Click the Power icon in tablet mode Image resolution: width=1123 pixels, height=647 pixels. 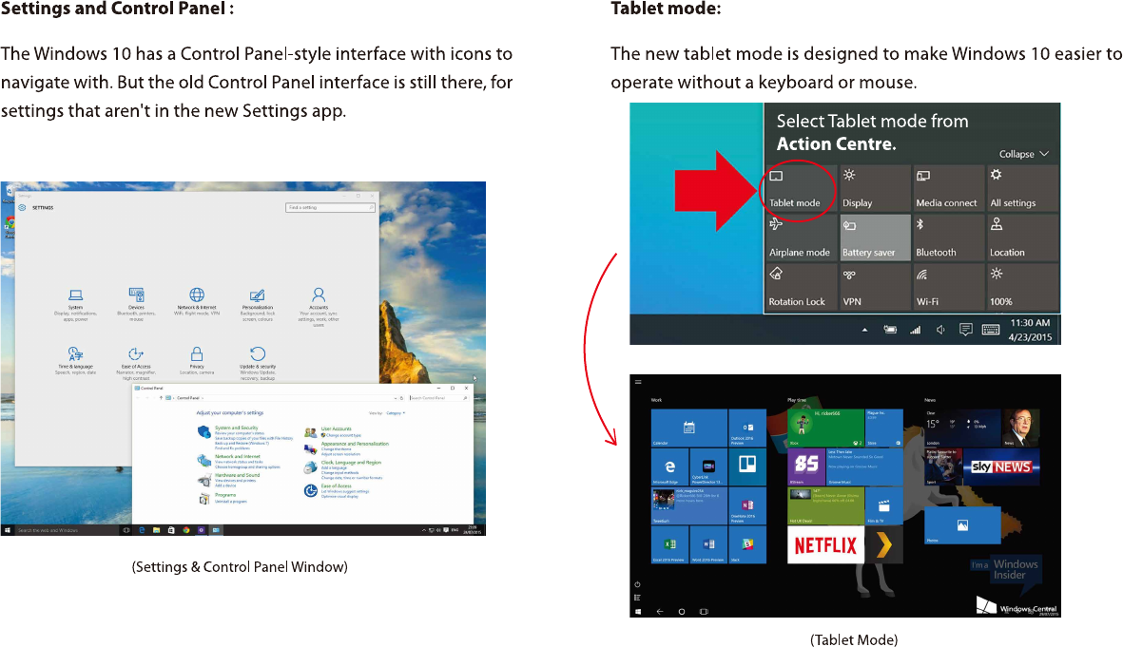(x=637, y=584)
